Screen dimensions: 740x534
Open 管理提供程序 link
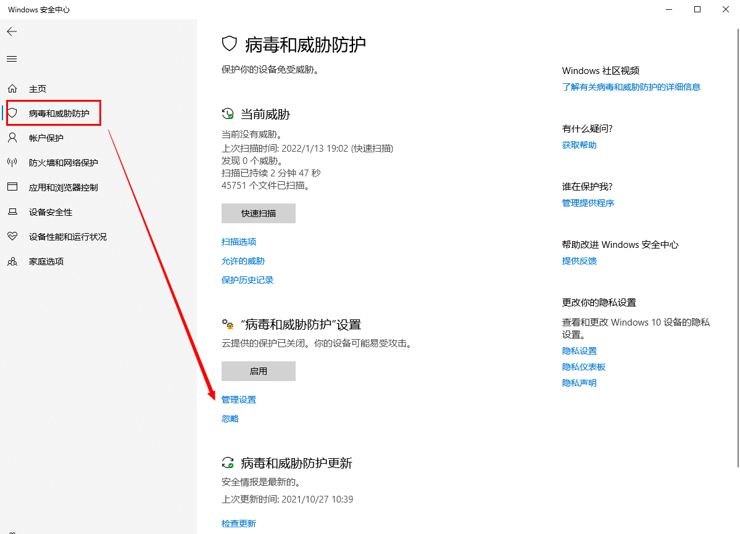pyautogui.click(x=588, y=203)
